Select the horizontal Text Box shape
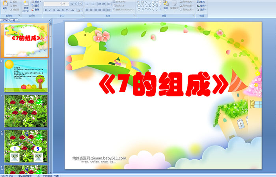The height and width of the screenshot is (177, 276). coord(139,2)
